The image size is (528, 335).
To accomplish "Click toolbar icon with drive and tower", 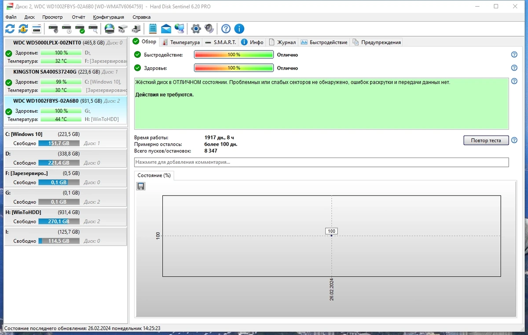I will click(136, 29).
